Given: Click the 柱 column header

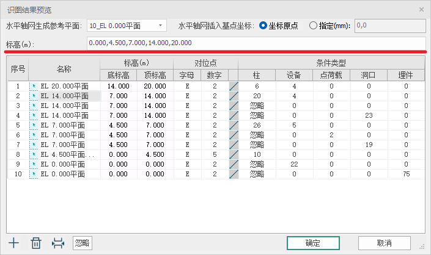Looking at the screenshot, I should pyautogui.click(x=257, y=76).
